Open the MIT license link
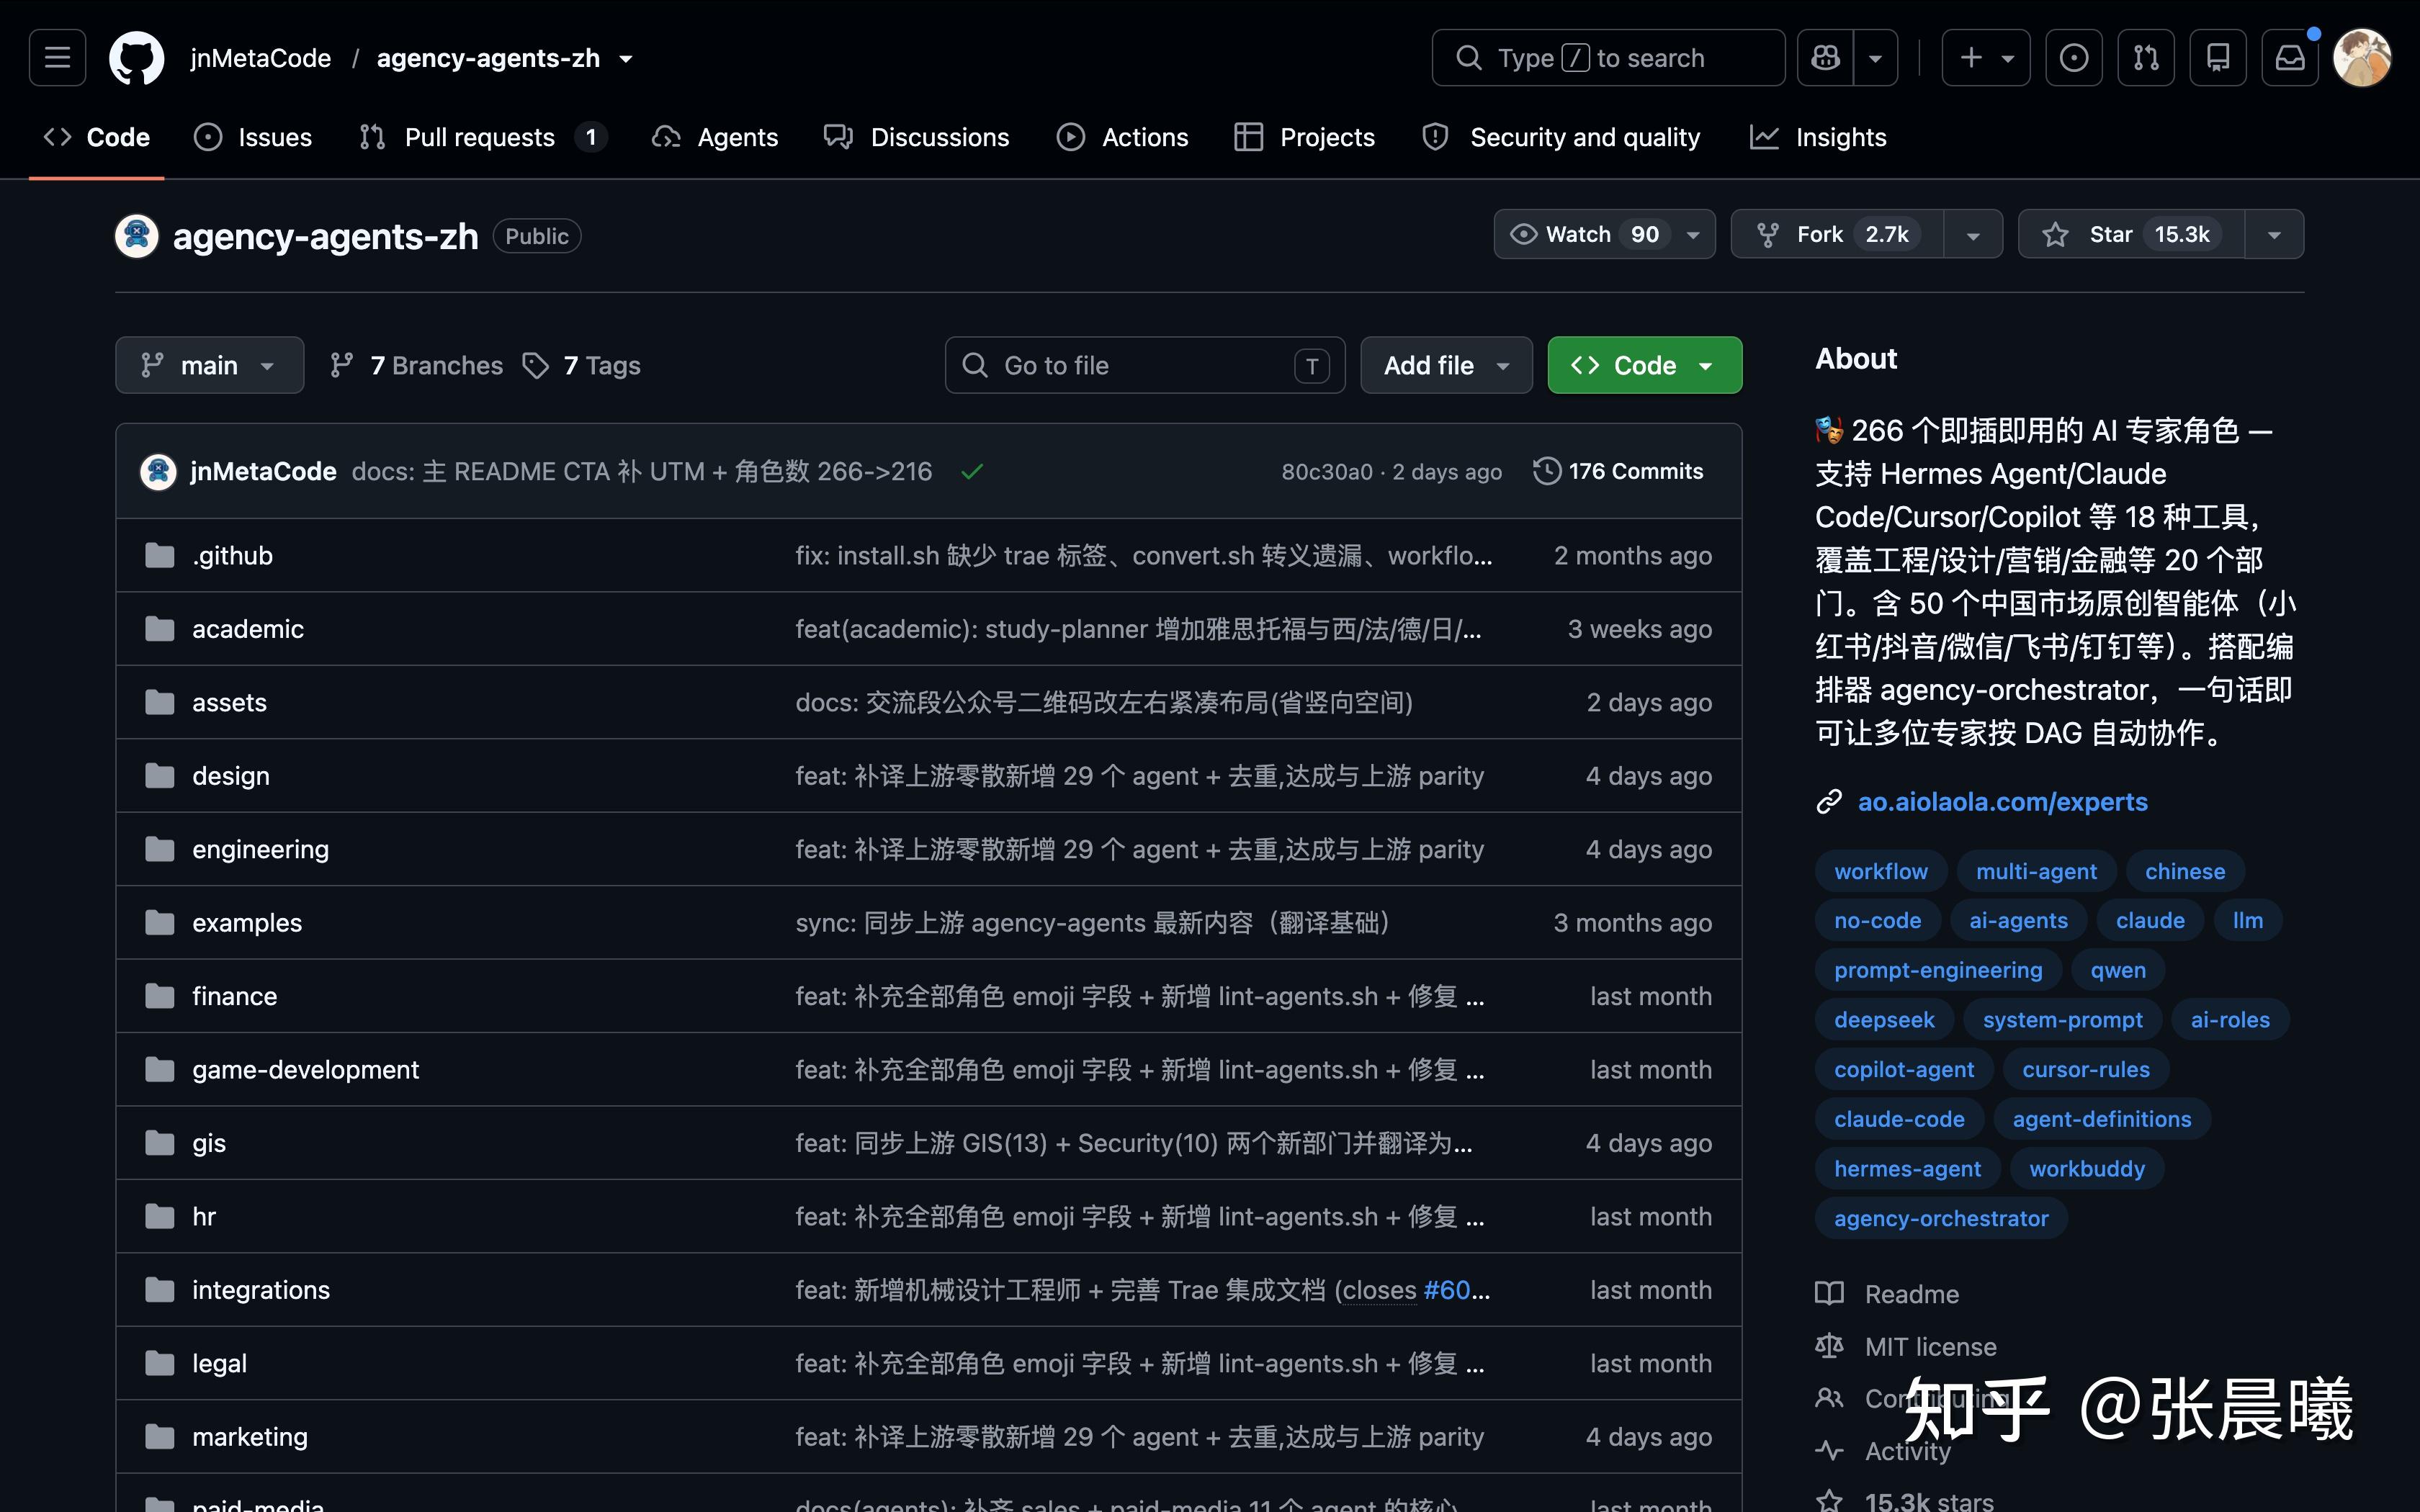Viewport: 2420px width, 1512px height. (1906, 1347)
